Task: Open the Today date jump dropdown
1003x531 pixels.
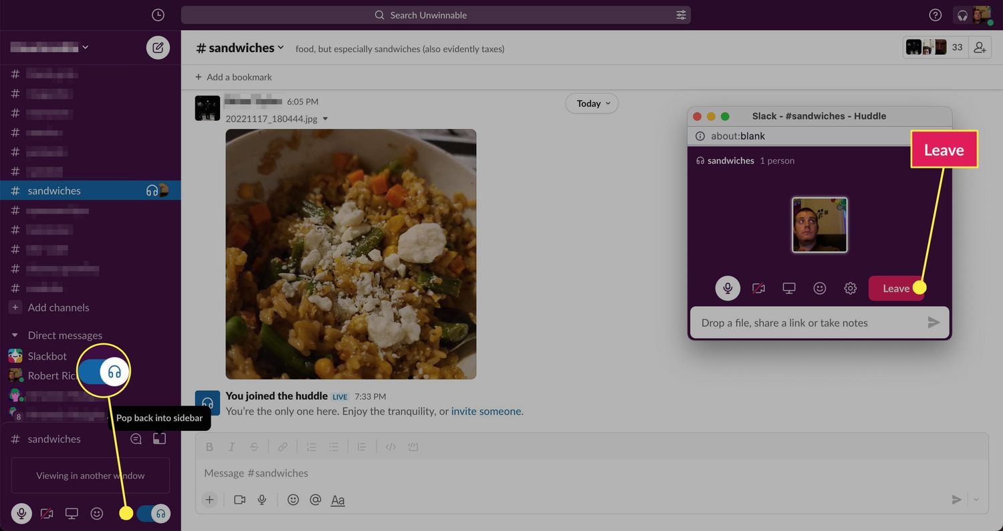Action: tap(592, 104)
